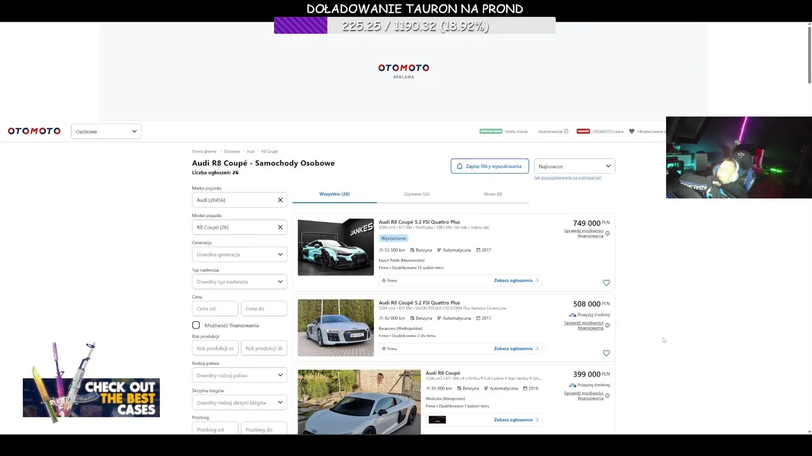Open Jak pozycjonowane są ogłoszenia link
This screenshot has width=812, height=456.
567,178
